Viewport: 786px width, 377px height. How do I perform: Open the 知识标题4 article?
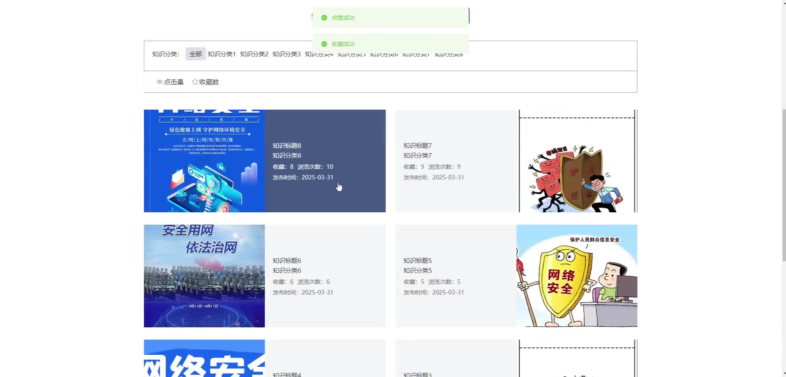(287, 374)
